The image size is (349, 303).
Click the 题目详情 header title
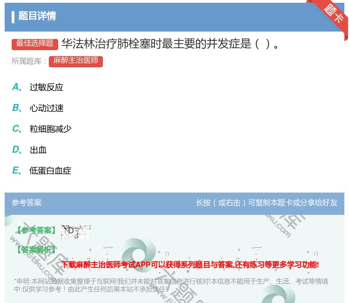click(x=37, y=16)
